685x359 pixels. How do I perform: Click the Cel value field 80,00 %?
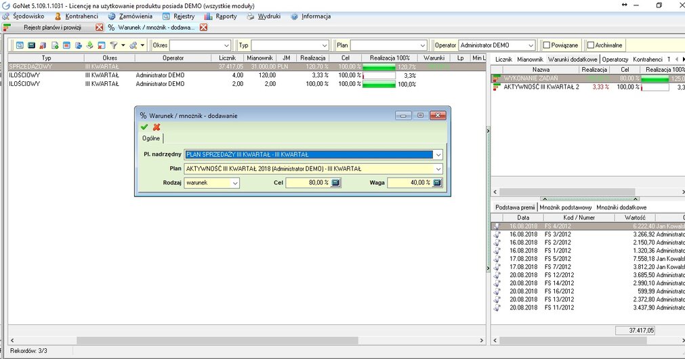click(308, 183)
